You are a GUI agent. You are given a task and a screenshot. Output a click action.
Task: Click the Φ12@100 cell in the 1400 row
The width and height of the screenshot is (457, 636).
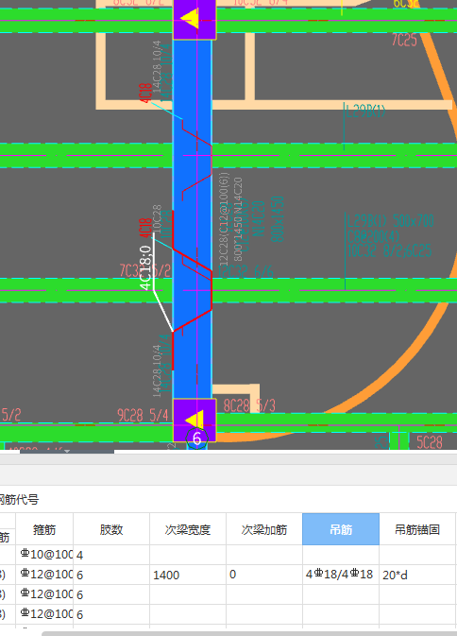[44, 575]
